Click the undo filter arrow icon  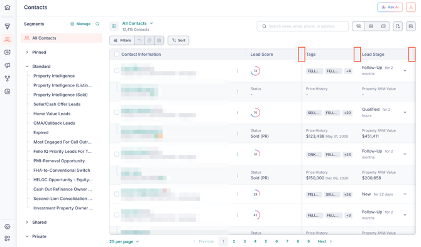tap(139, 41)
